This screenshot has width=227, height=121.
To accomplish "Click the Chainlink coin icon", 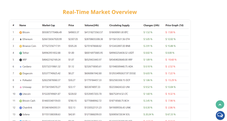I will pyautogui.click(x=21, y=108).
